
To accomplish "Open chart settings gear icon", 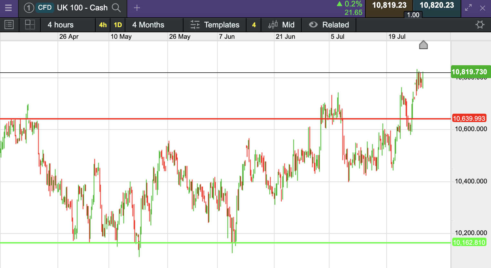I will click(x=480, y=25).
